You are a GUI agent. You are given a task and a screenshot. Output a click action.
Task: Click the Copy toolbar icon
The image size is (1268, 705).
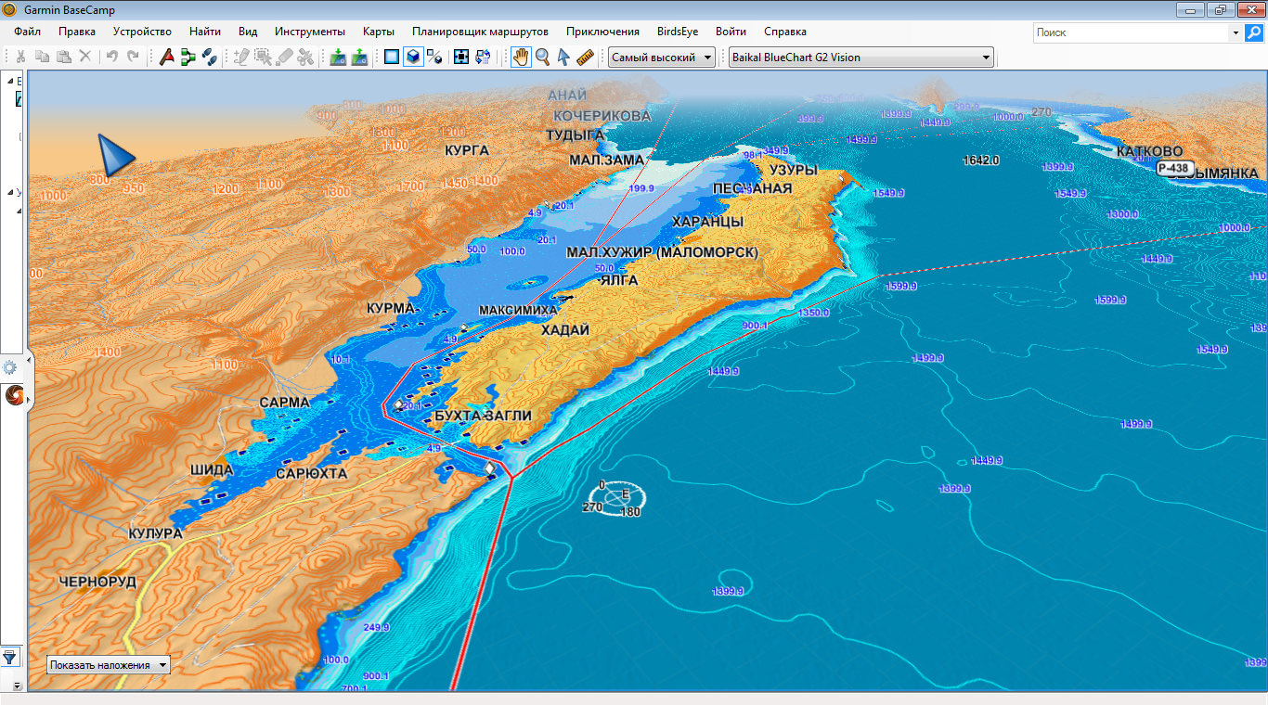[x=42, y=57]
